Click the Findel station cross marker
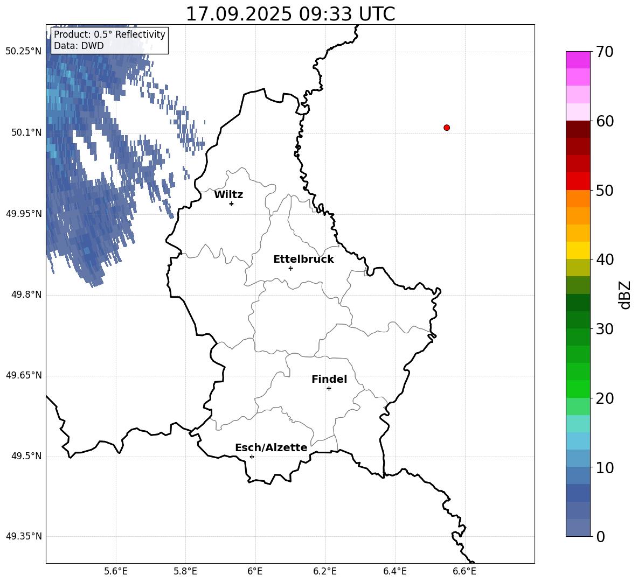Image resolution: width=638 pixels, height=582 pixels. pyautogui.click(x=329, y=389)
